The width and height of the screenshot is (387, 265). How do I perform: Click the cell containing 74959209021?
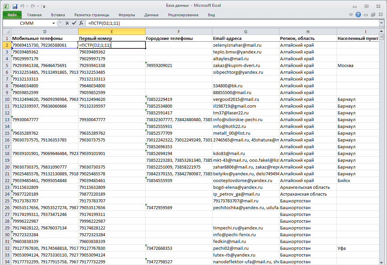(179, 65)
